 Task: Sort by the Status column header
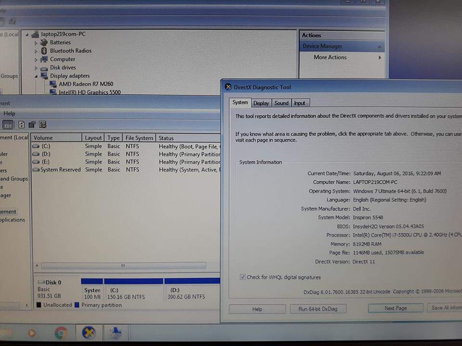pos(188,138)
